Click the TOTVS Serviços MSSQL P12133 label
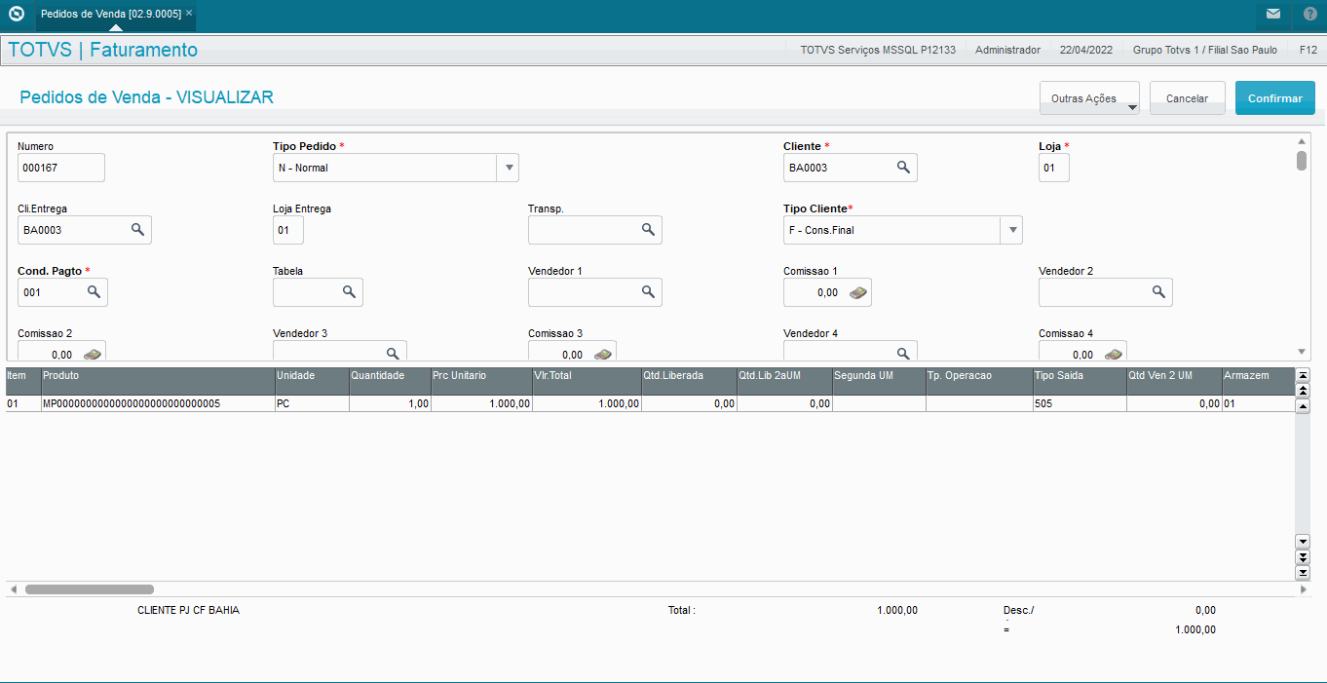This screenshot has width=1327, height=683. (x=880, y=50)
